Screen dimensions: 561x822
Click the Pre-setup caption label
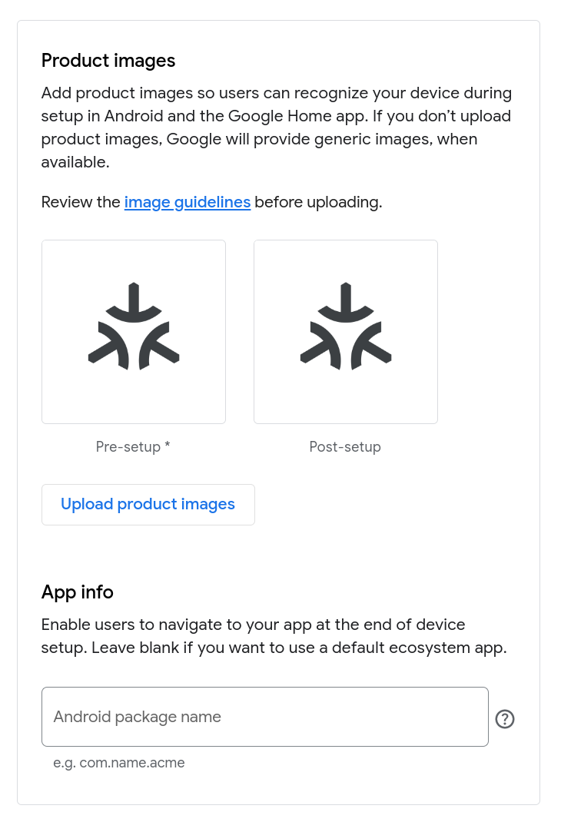pyautogui.click(x=128, y=446)
